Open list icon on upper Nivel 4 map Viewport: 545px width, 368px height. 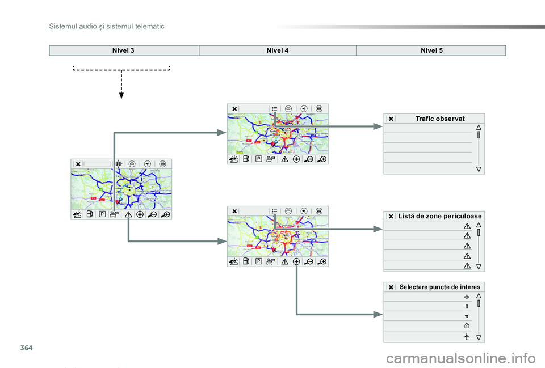275,109
